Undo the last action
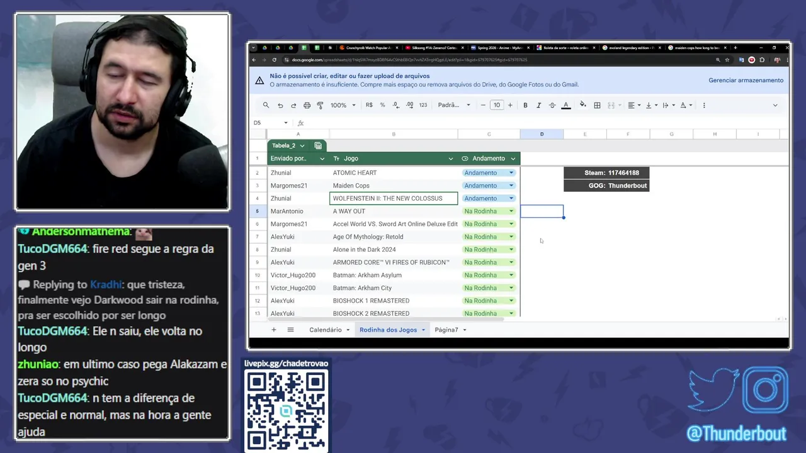Image resolution: width=806 pixels, height=453 pixels. click(x=280, y=105)
